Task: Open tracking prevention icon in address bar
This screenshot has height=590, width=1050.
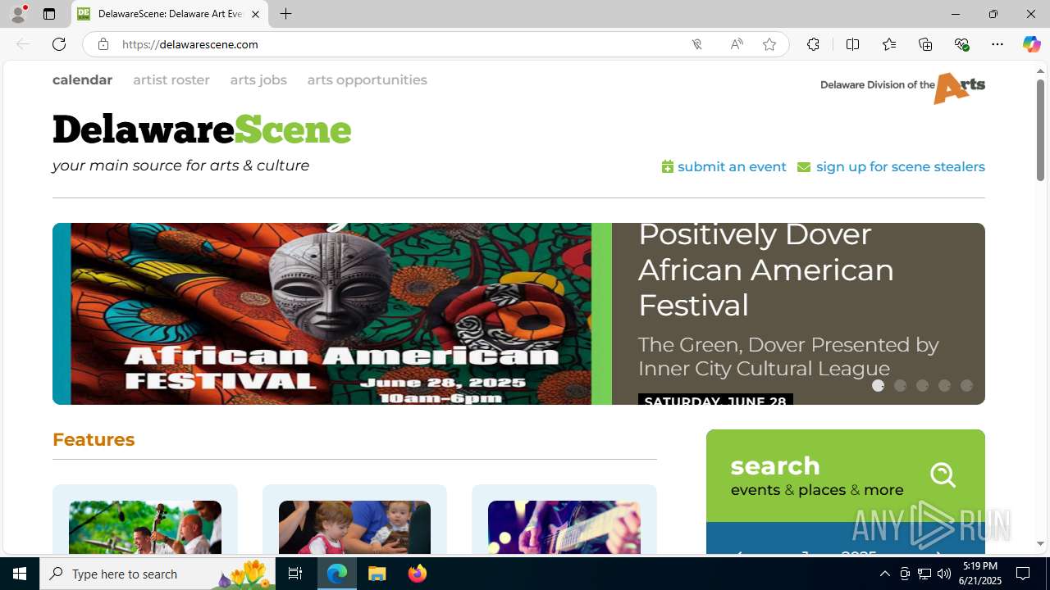Action: point(696,44)
